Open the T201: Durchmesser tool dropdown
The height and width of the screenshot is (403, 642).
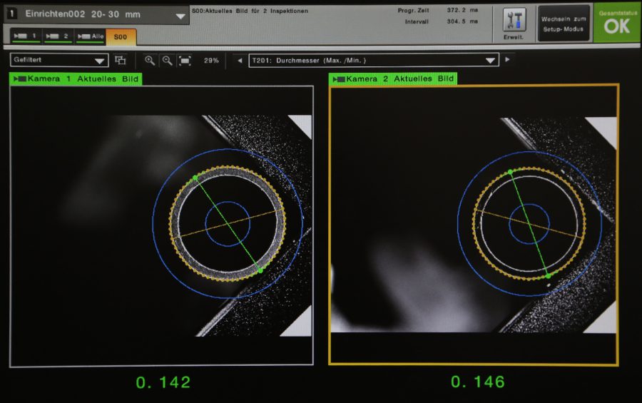[x=372, y=61]
